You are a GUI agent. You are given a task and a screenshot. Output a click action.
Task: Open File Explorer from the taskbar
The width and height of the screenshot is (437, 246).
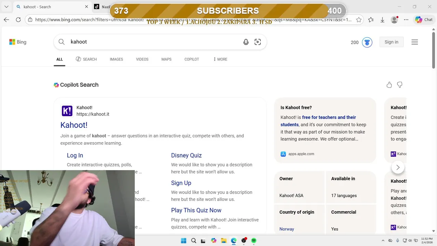click(224, 241)
